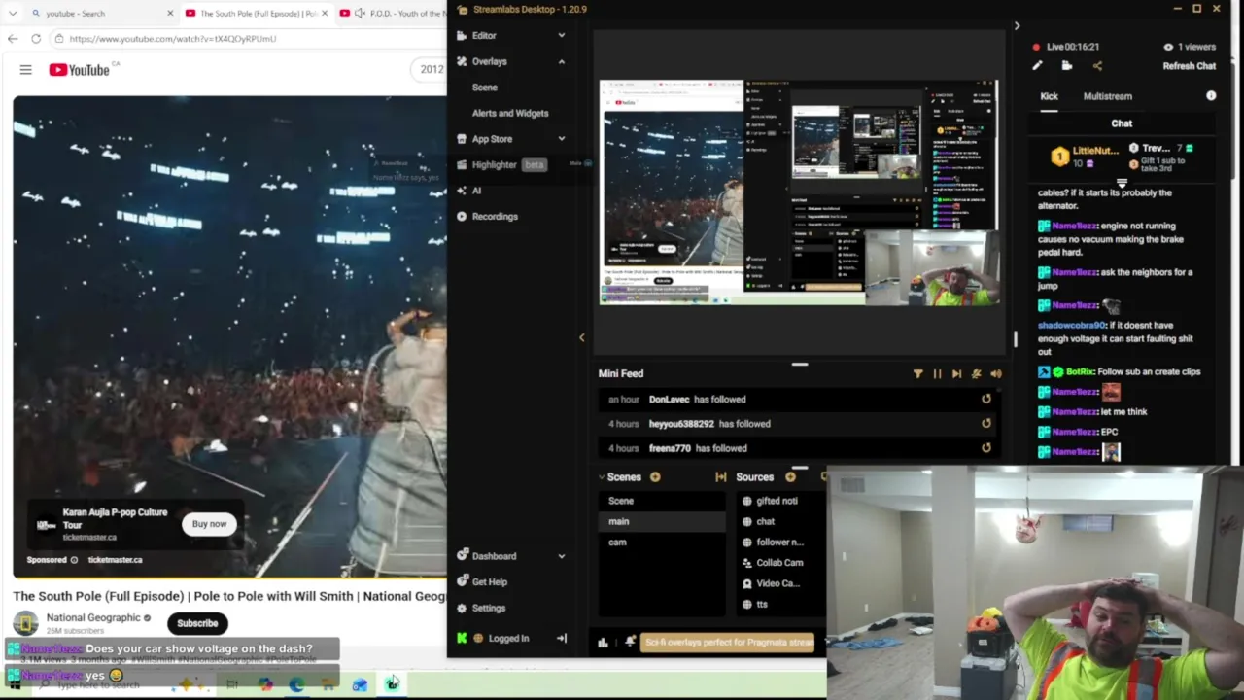Skip the current alert in Mini Feed
Image resolution: width=1244 pixels, height=700 pixels.
pos(956,373)
